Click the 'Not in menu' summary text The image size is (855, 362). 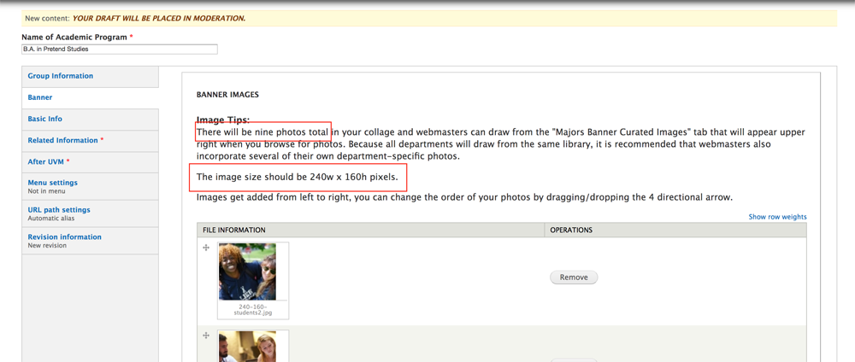tap(46, 191)
